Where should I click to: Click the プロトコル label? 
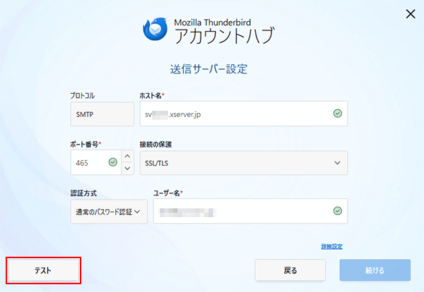tap(83, 95)
